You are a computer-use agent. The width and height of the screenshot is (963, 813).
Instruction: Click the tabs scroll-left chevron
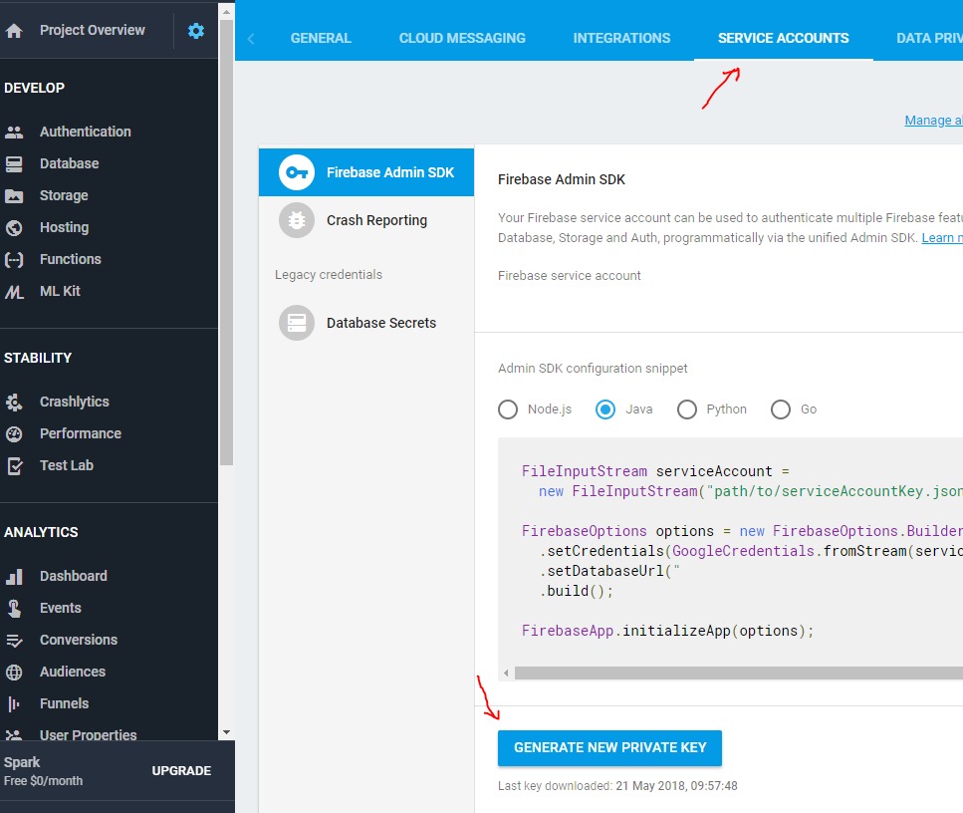click(x=251, y=39)
